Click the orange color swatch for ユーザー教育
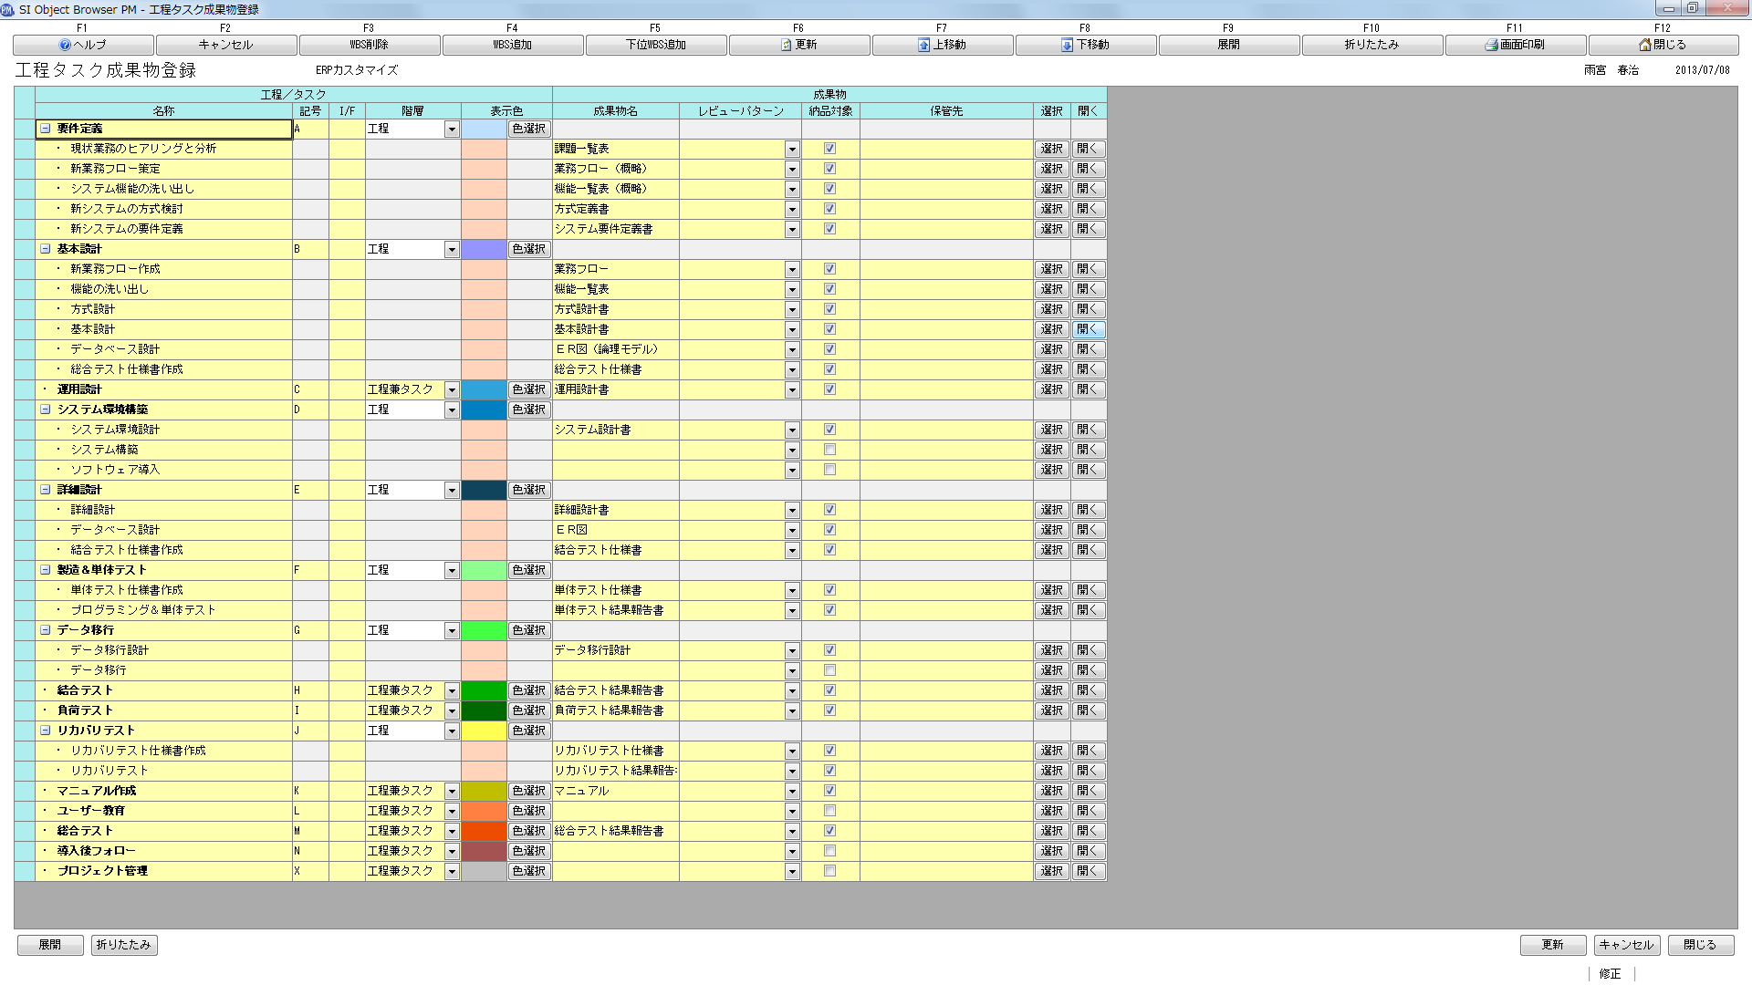This screenshot has width=1752, height=985. point(484,811)
